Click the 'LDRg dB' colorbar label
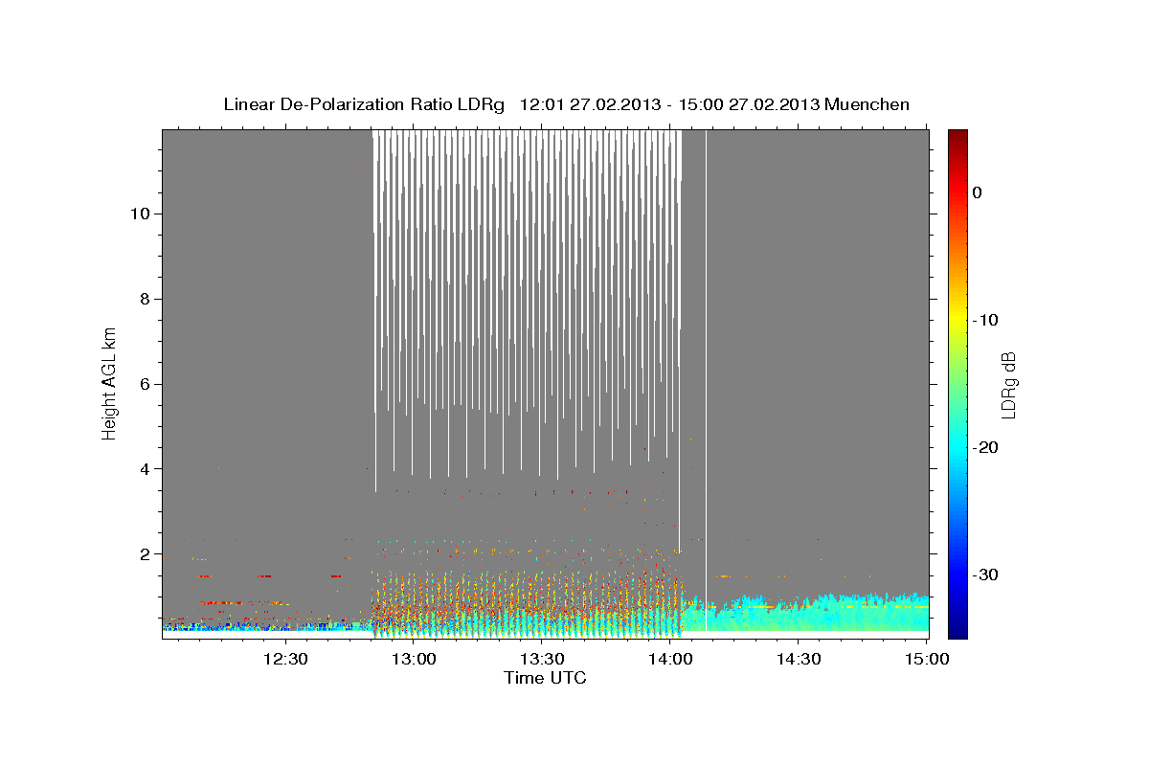This screenshot has height=766, width=1149. click(x=1008, y=385)
